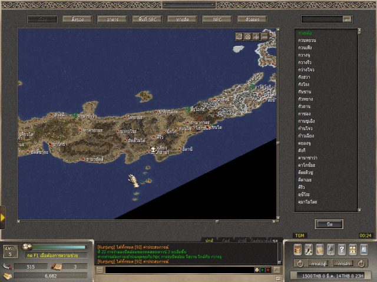Zoom in the map with plus icon
377x282 pixels.
pos(256,36)
